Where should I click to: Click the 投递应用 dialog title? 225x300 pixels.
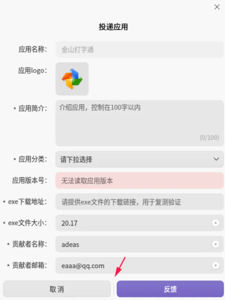coord(112,27)
